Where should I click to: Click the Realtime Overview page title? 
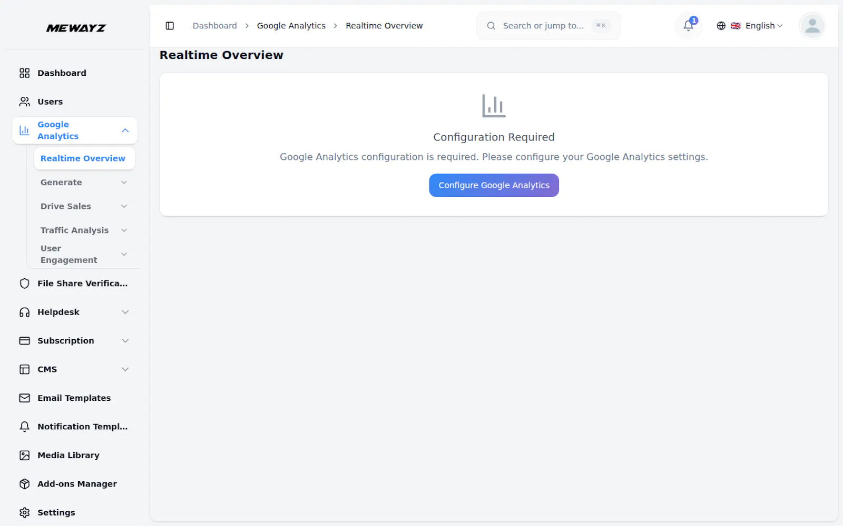point(221,55)
